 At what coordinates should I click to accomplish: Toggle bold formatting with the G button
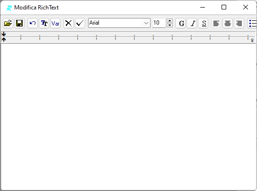[180, 23]
